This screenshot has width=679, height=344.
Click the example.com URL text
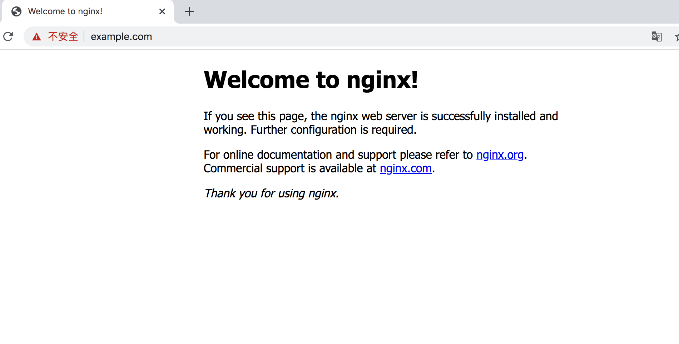click(x=121, y=36)
